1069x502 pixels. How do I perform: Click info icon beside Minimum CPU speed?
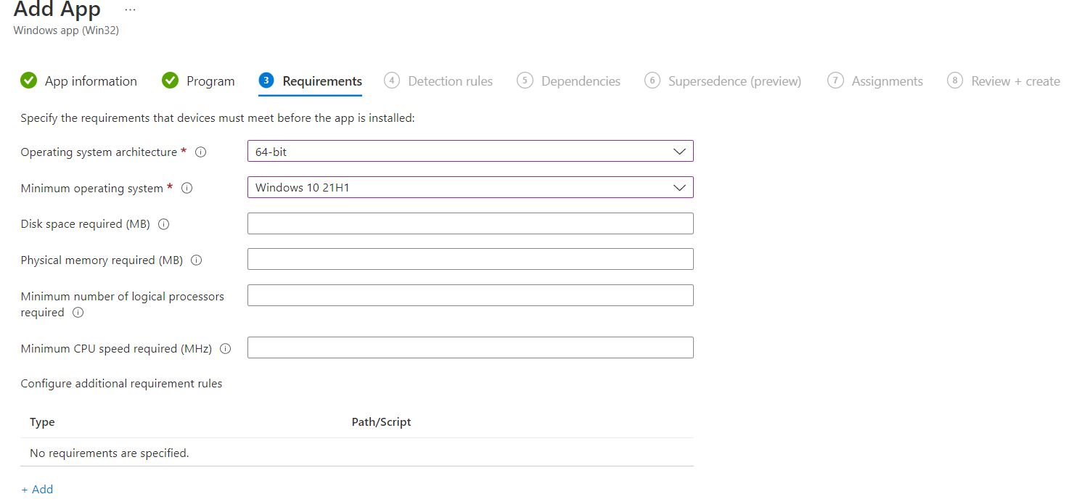click(226, 348)
